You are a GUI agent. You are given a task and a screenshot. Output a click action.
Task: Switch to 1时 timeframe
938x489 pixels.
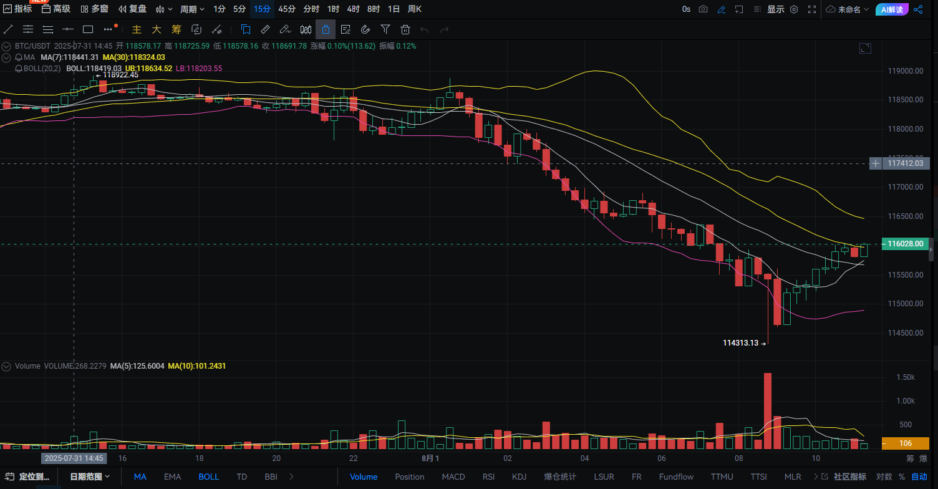(x=334, y=9)
